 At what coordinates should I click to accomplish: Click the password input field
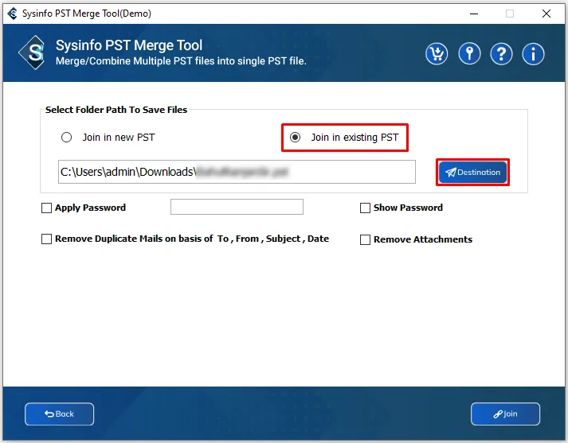pyautogui.click(x=237, y=207)
